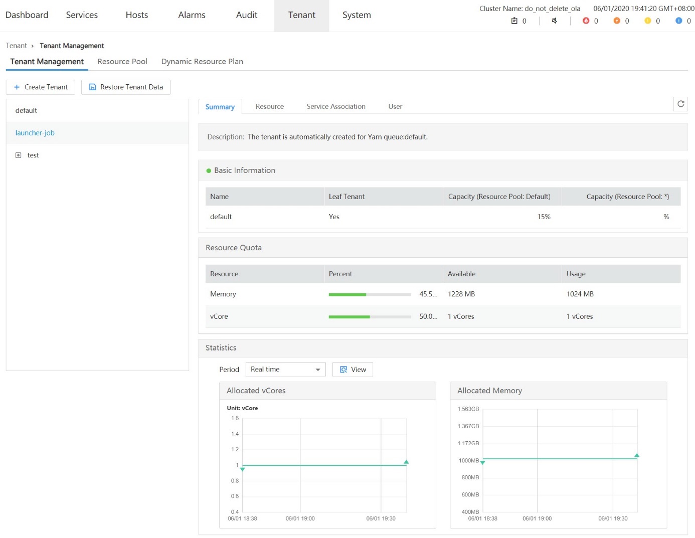Switch to the Resource tab

click(x=270, y=106)
